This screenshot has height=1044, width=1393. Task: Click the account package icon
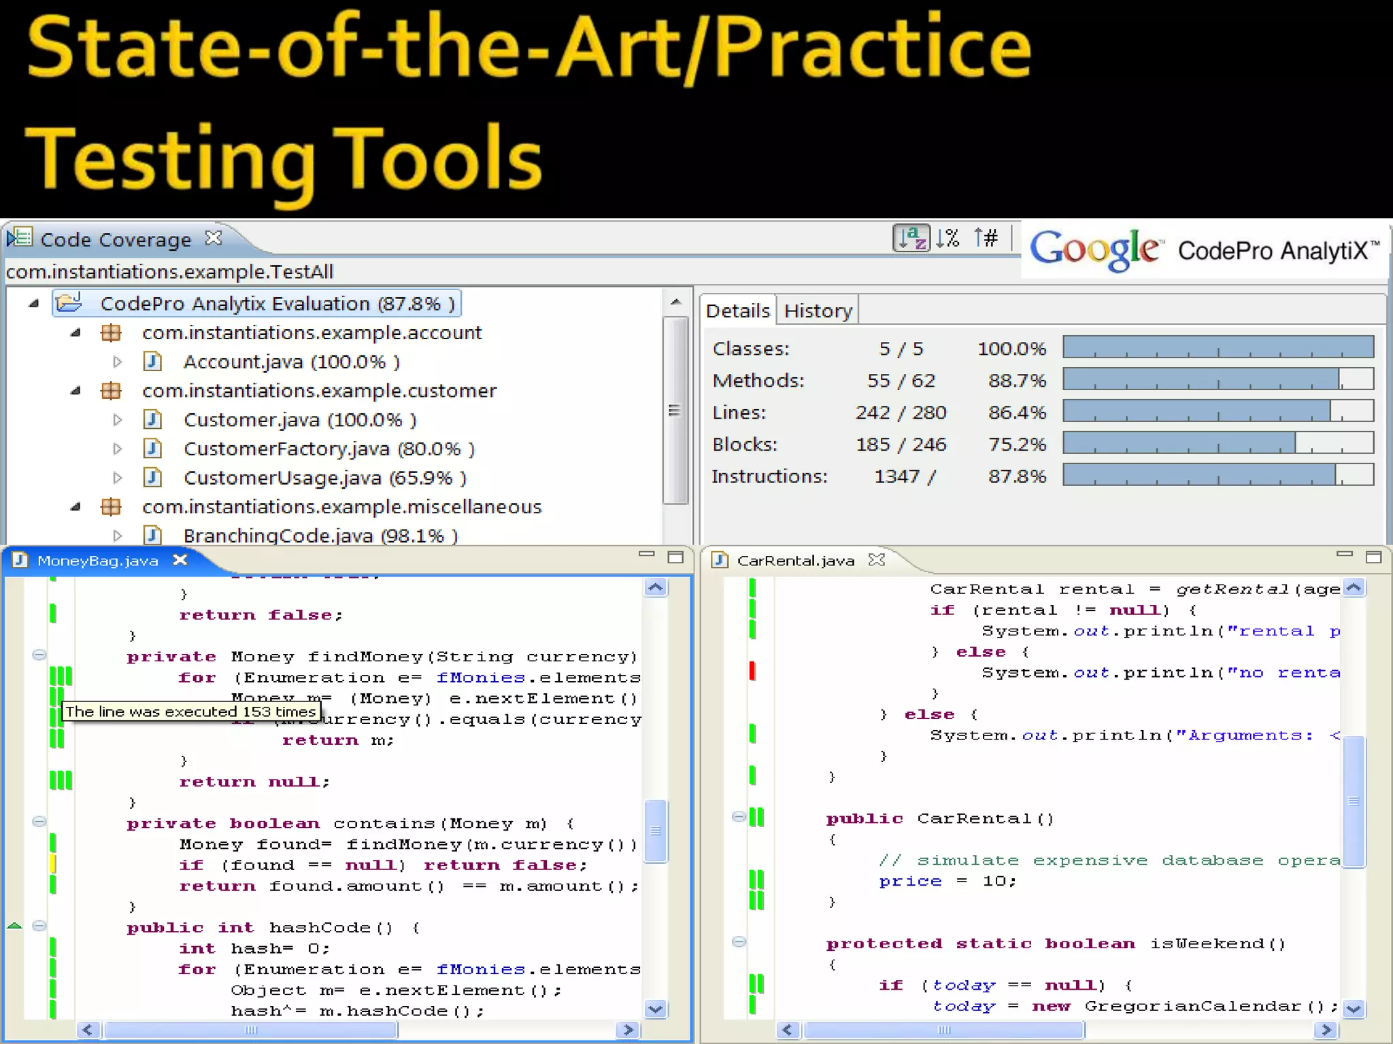click(x=111, y=333)
